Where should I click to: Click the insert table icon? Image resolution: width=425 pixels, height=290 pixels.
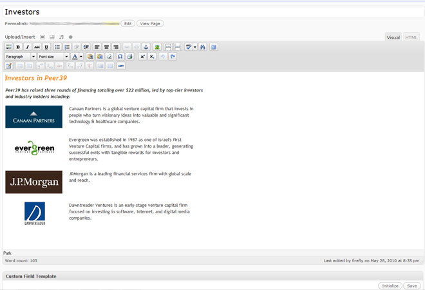tap(8, 66)
